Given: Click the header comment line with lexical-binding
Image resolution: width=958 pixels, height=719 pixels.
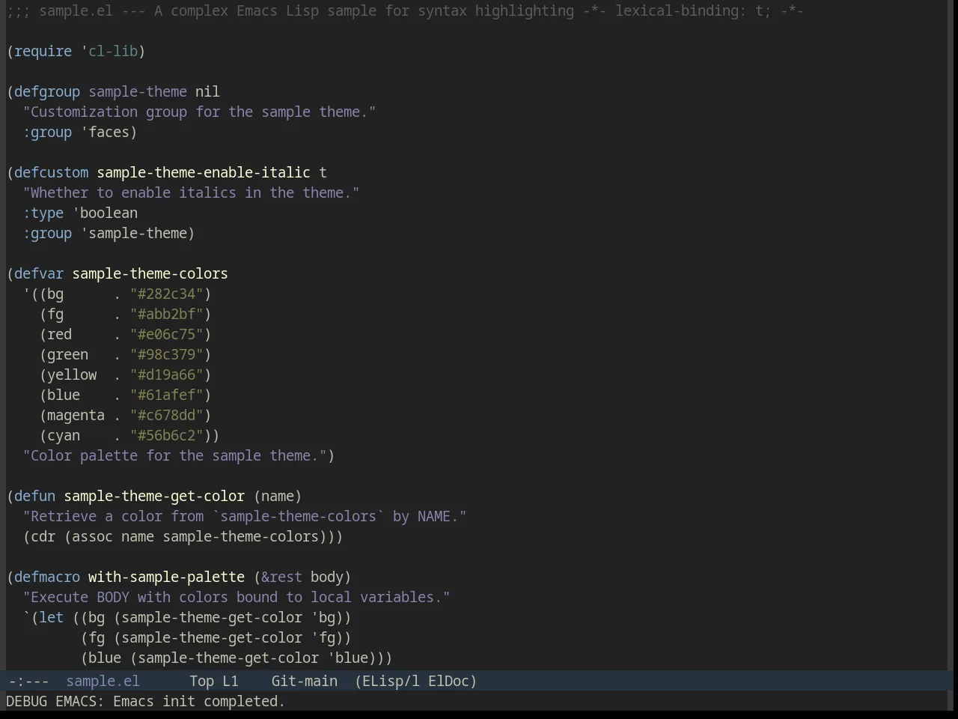Looking at the screenshot, I should point(405,10).
